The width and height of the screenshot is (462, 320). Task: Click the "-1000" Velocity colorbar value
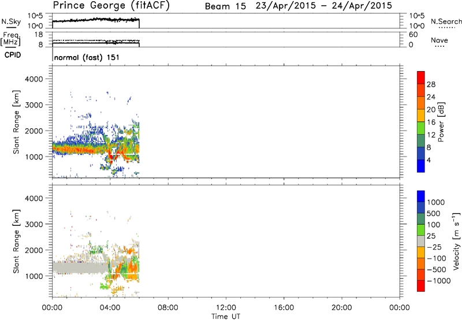tap(439, 281)
